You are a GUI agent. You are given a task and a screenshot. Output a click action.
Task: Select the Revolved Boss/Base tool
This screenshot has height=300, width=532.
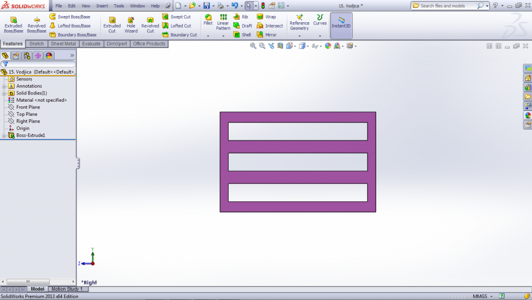(x=37, y=25)
